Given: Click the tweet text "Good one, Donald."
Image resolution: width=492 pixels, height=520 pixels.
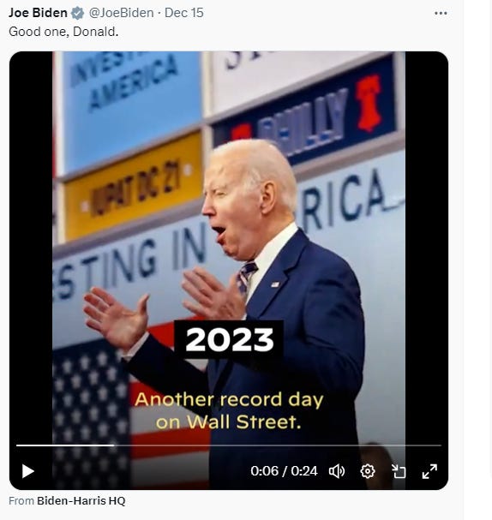Looking at the screenshot, I should 63,32.
